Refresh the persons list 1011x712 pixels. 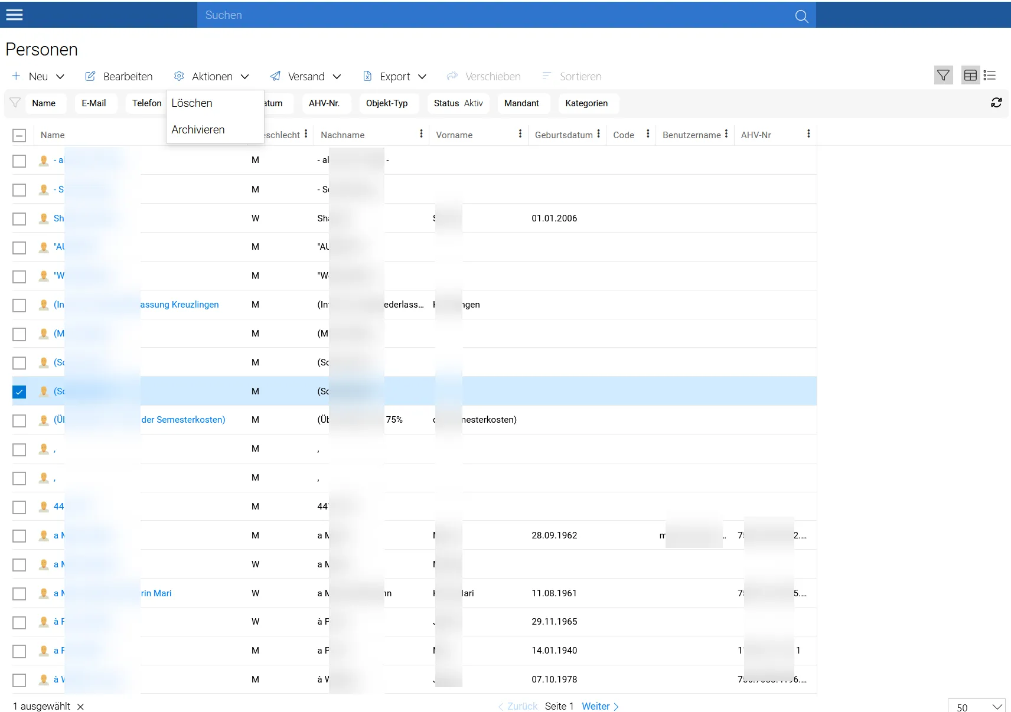996,103
